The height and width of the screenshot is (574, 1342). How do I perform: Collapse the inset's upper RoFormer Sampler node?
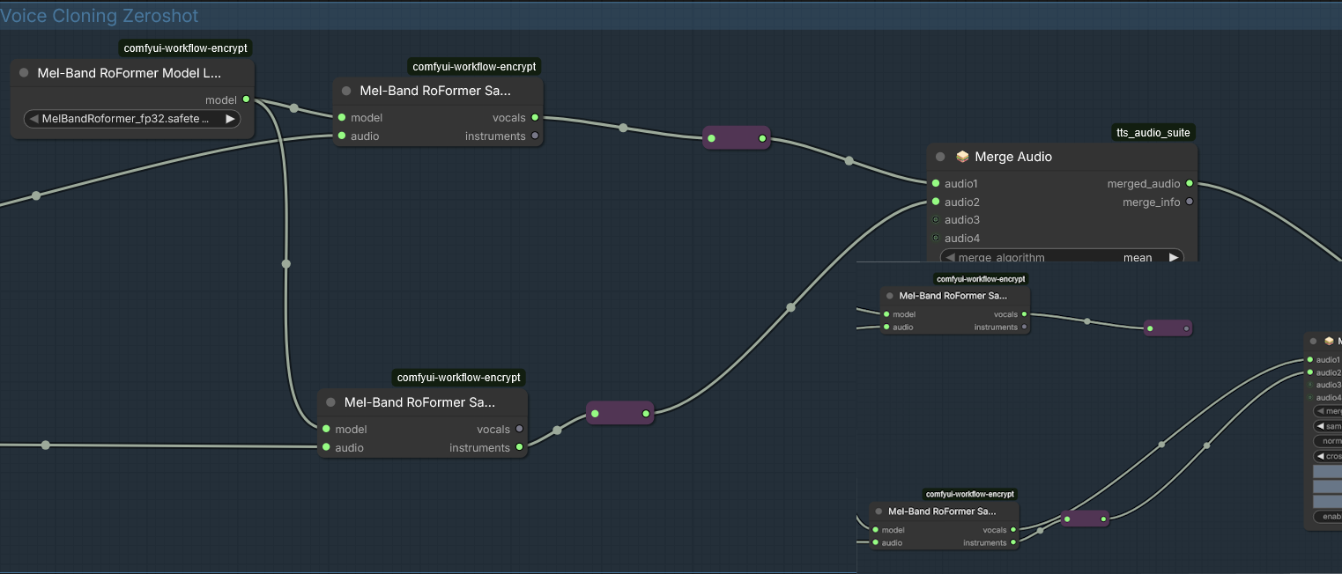pyautogui.click(x=890, y=296)
